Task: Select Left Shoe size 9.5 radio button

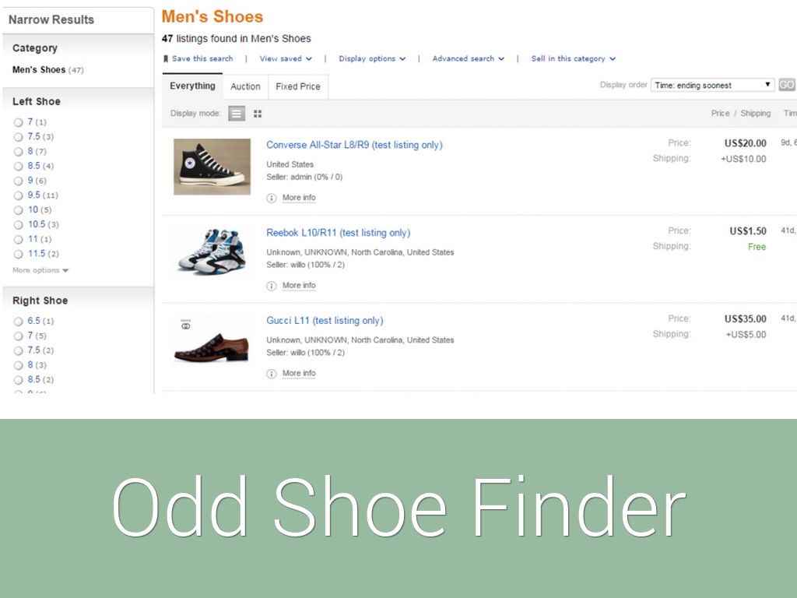Action: 19,195
